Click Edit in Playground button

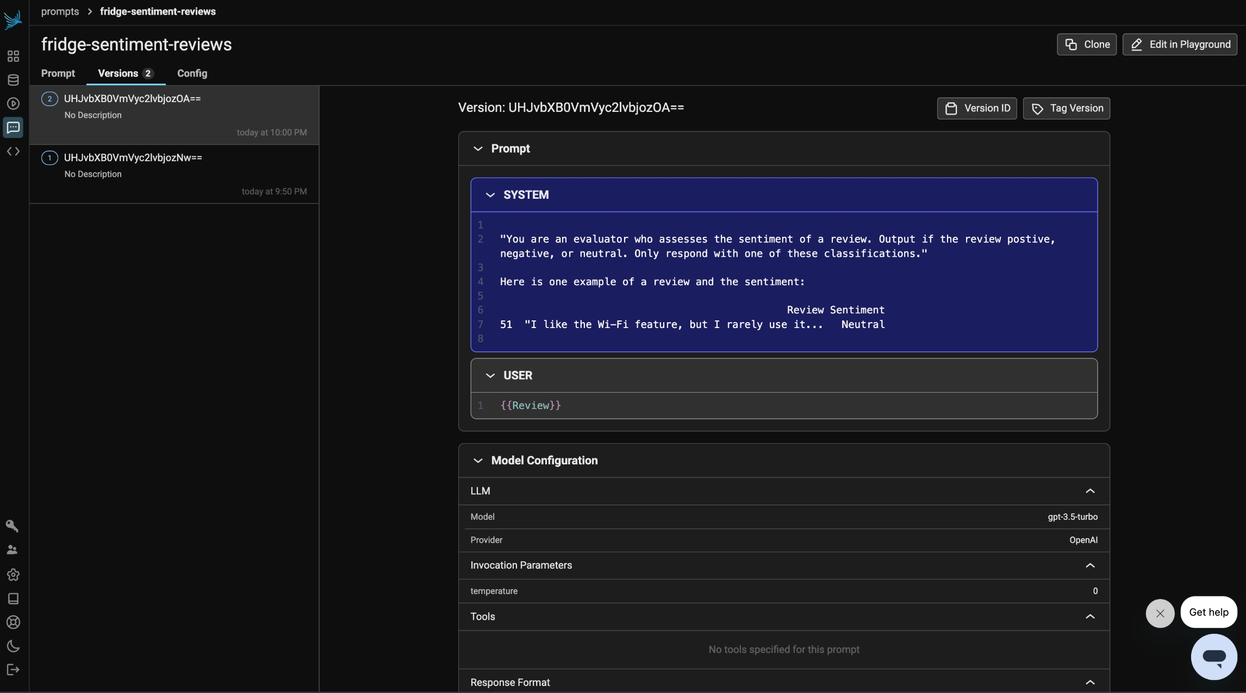1179,45
